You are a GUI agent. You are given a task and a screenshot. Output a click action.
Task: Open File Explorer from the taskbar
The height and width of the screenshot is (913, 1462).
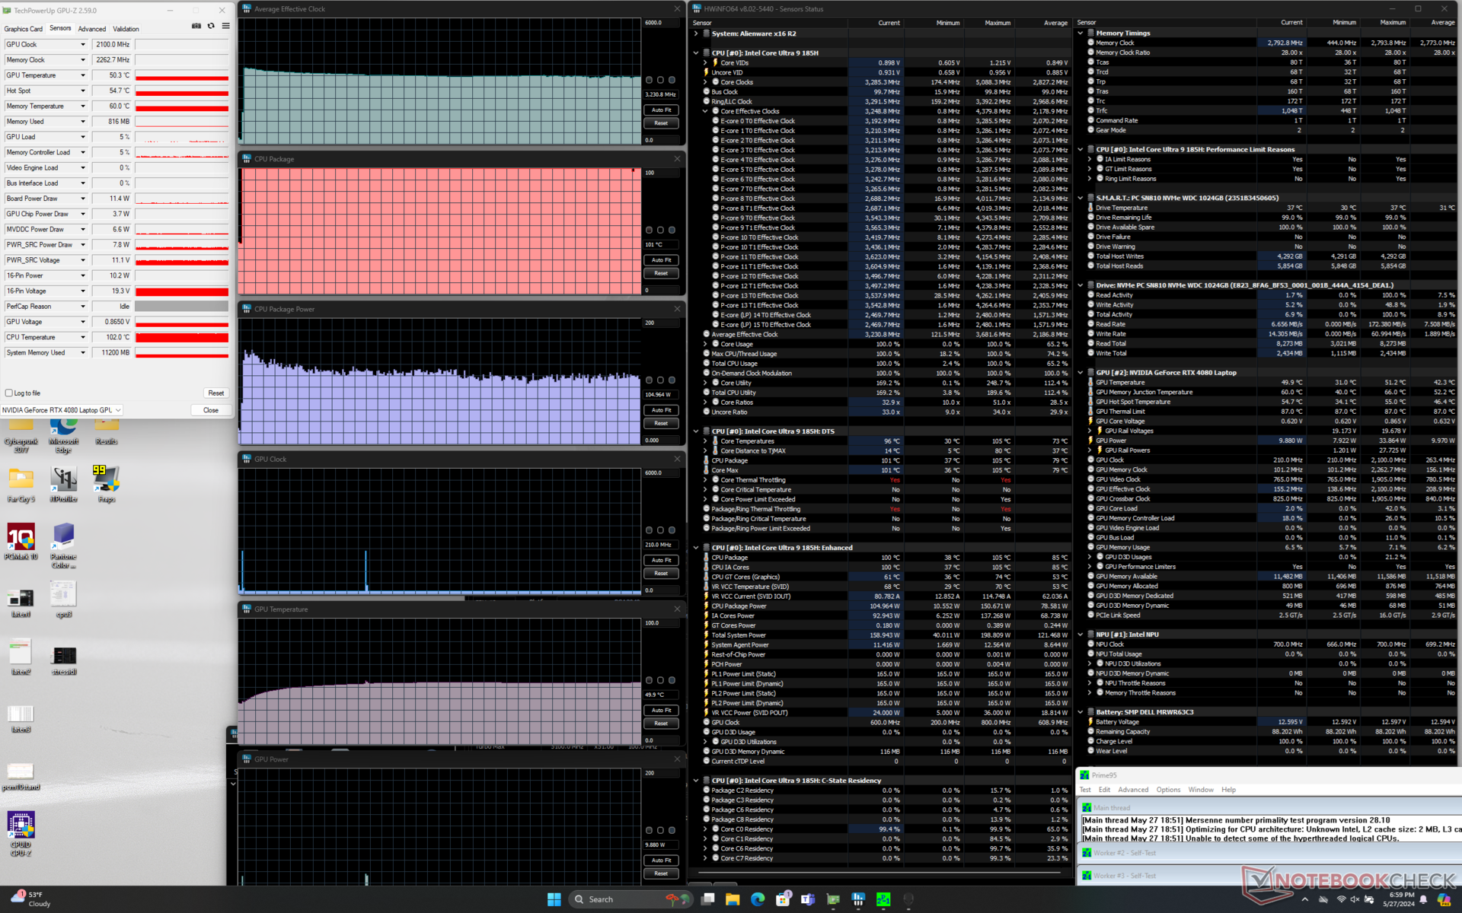tap(733, 899)
